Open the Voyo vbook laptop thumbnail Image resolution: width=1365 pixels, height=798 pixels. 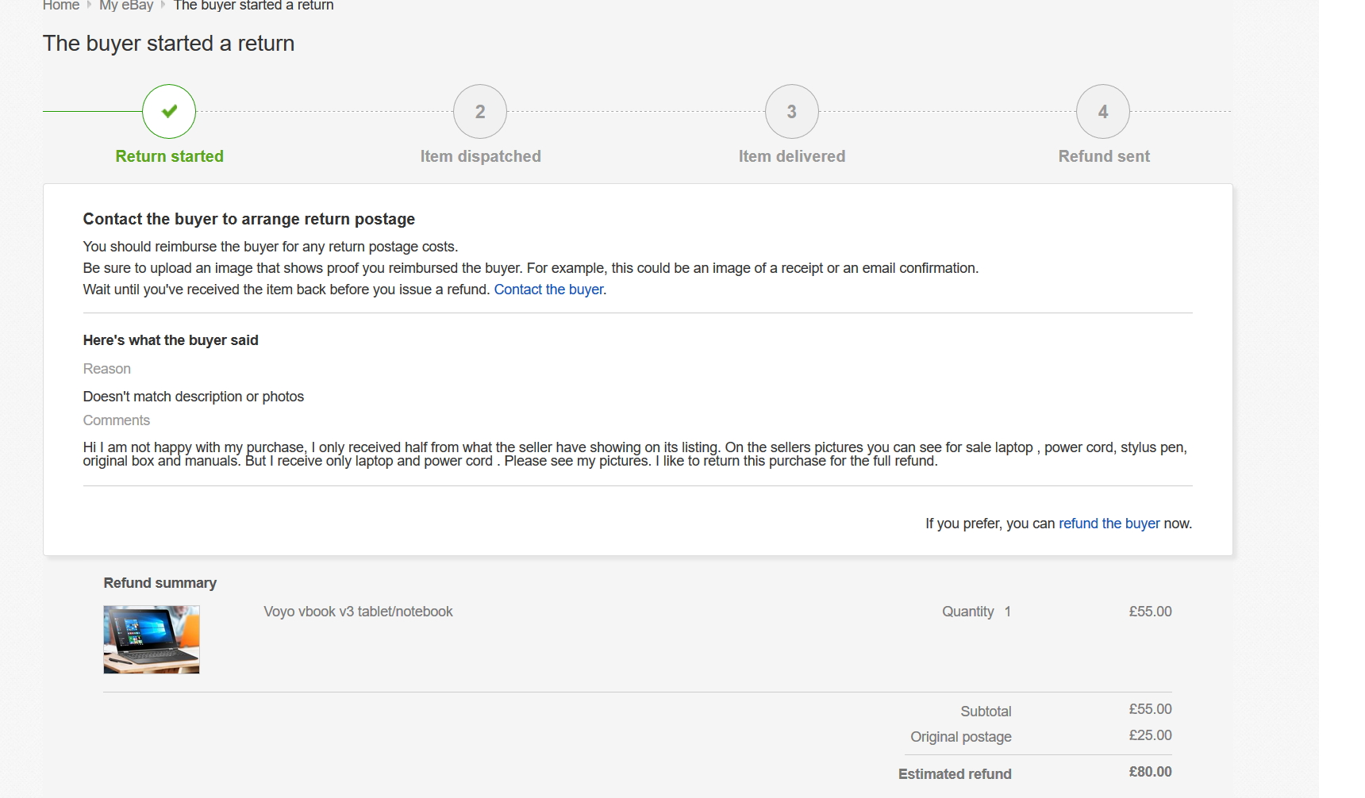click(152, 639)
